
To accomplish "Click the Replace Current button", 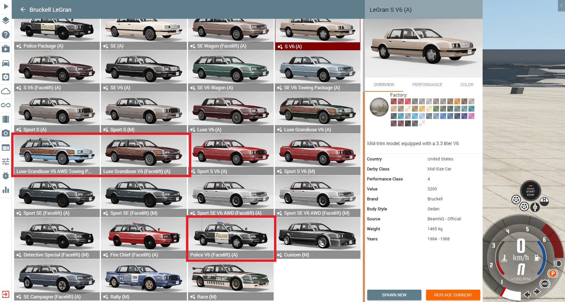I will (453, 295).
